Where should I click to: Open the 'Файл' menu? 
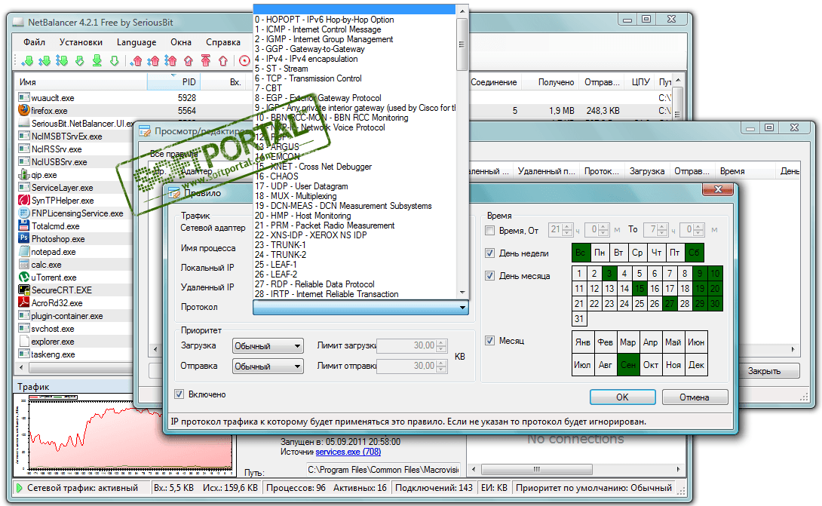point(34,42)
